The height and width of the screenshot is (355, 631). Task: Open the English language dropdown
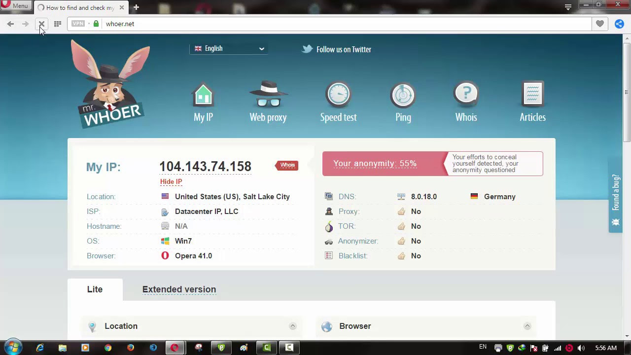click(229, 48)
